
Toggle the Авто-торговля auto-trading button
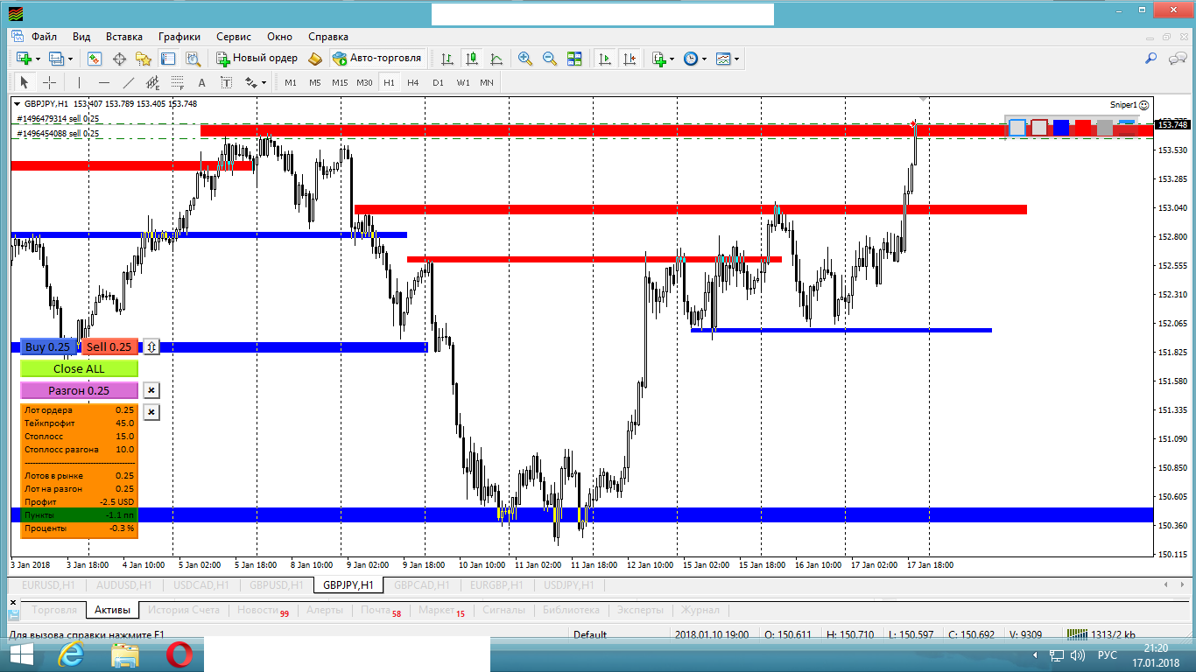(x=376, y=59)
